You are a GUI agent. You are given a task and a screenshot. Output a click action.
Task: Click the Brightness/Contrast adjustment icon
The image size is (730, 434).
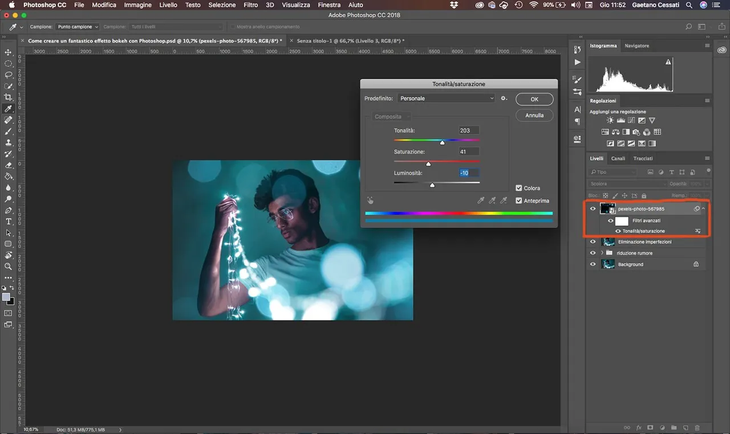[610, 121]
